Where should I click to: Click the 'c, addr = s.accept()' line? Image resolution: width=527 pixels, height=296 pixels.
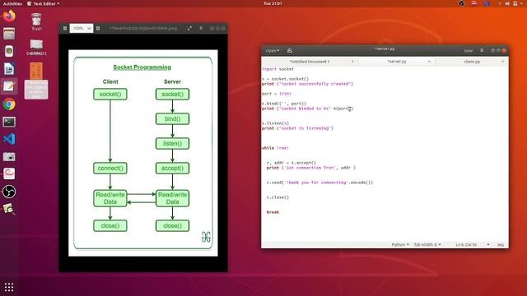[x=291, y=163]
